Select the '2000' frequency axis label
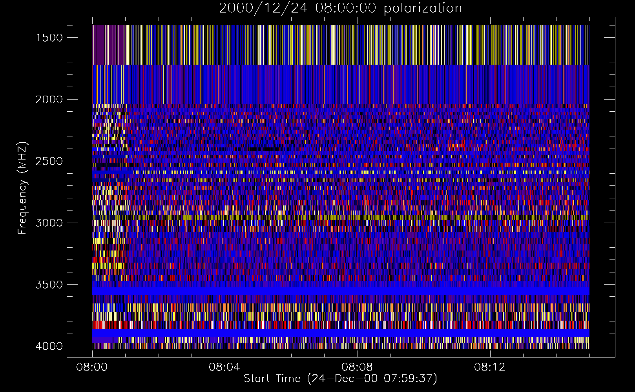The width and height of the screenshot is (635, 392). 49,100
